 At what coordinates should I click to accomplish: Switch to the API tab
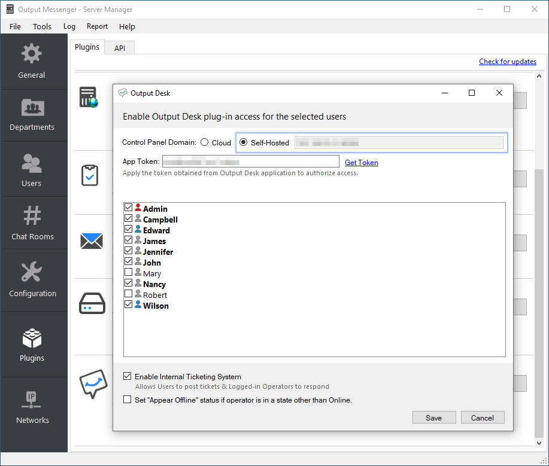[120, 48]
